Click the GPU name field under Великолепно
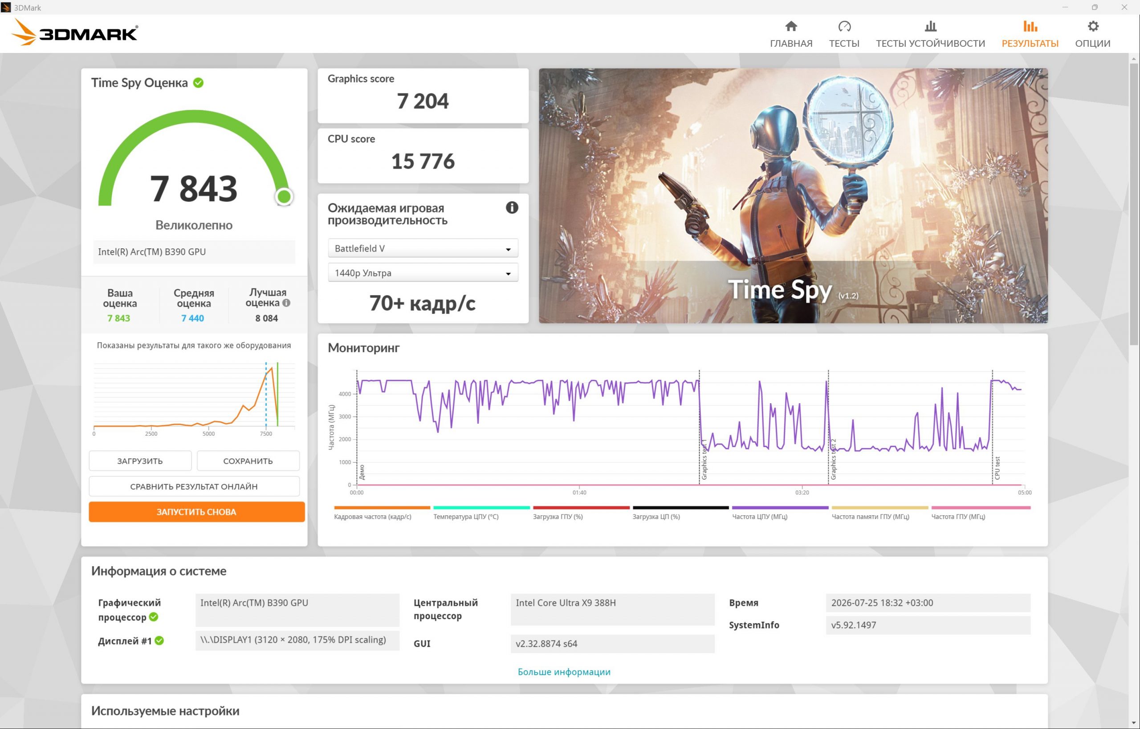Viewport: 1140px width, 729px height. click(194, 252)
